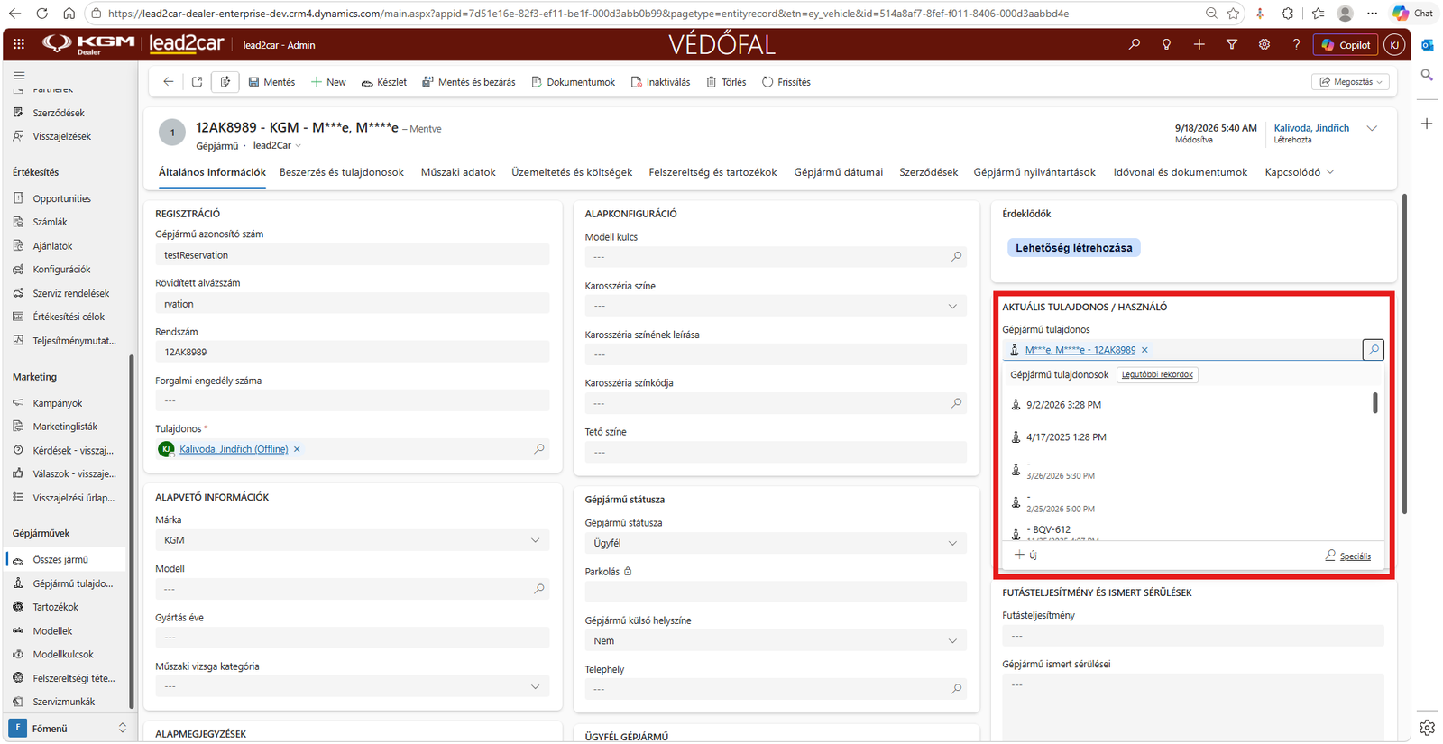Open the advanced filter funnel icon

tap(1232, 44)
